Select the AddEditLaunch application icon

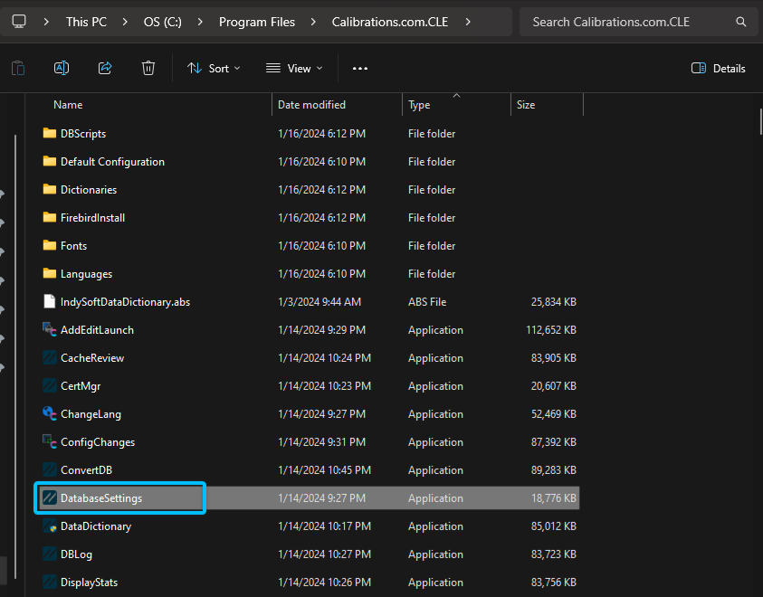coord(50,330)
